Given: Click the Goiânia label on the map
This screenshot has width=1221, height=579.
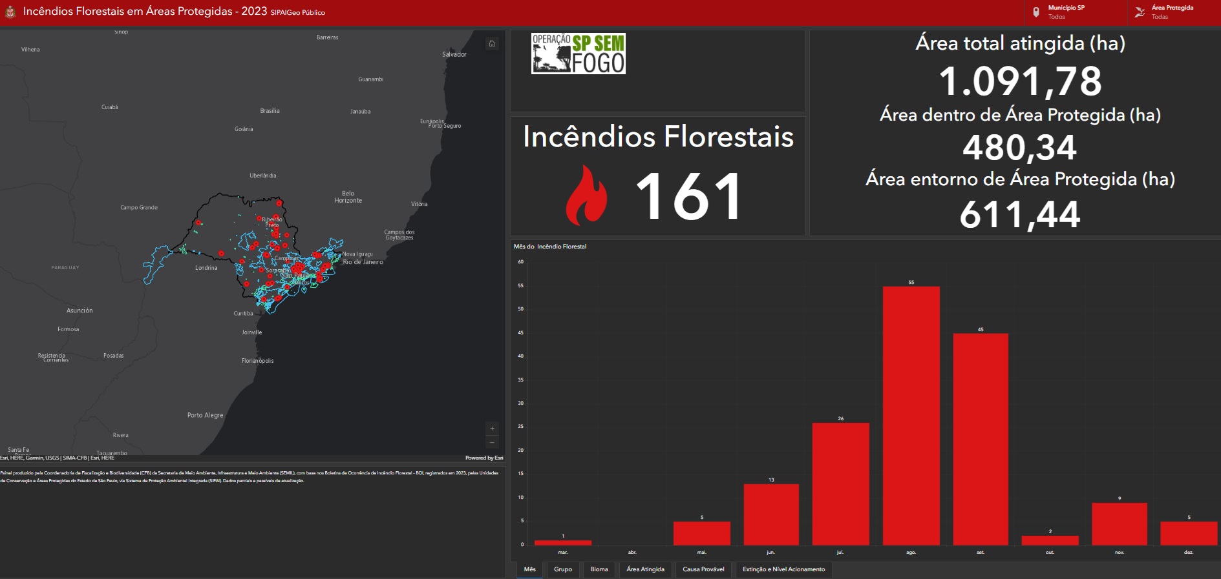Looking at the screenshot, I should [244, 129].
